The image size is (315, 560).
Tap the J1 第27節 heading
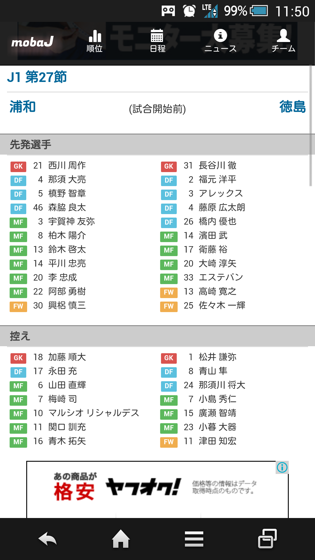[x=37, y=77]
